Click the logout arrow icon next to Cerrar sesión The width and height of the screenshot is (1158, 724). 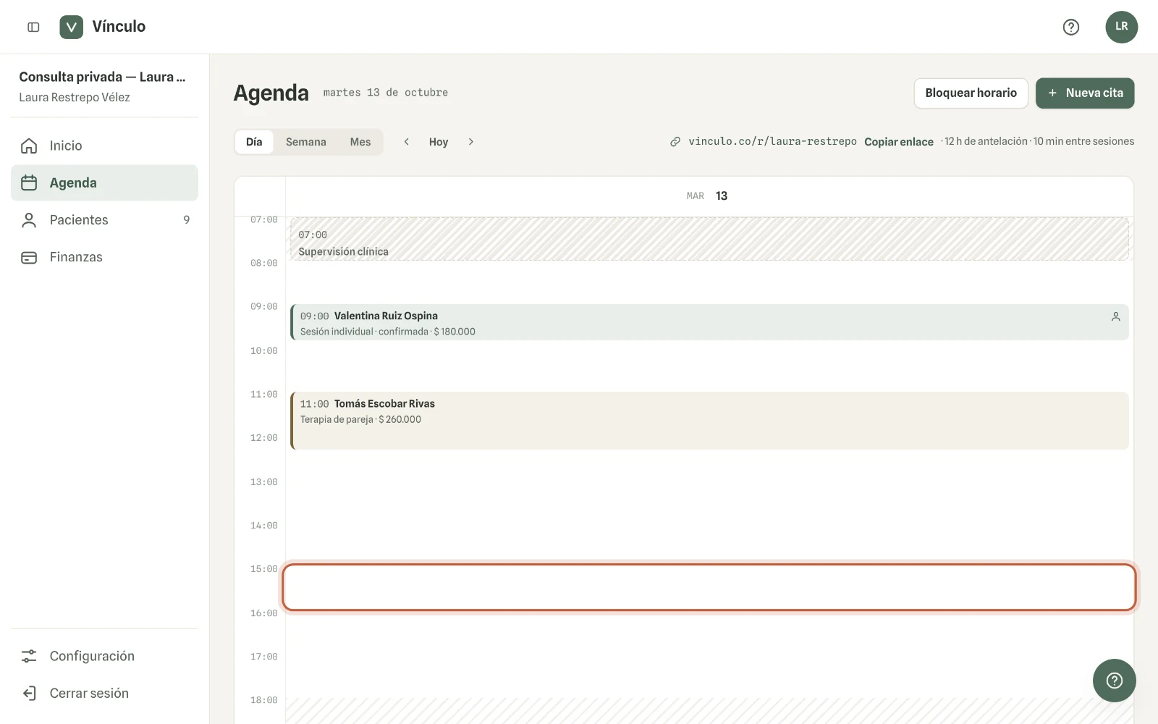(x=29, y=693)
